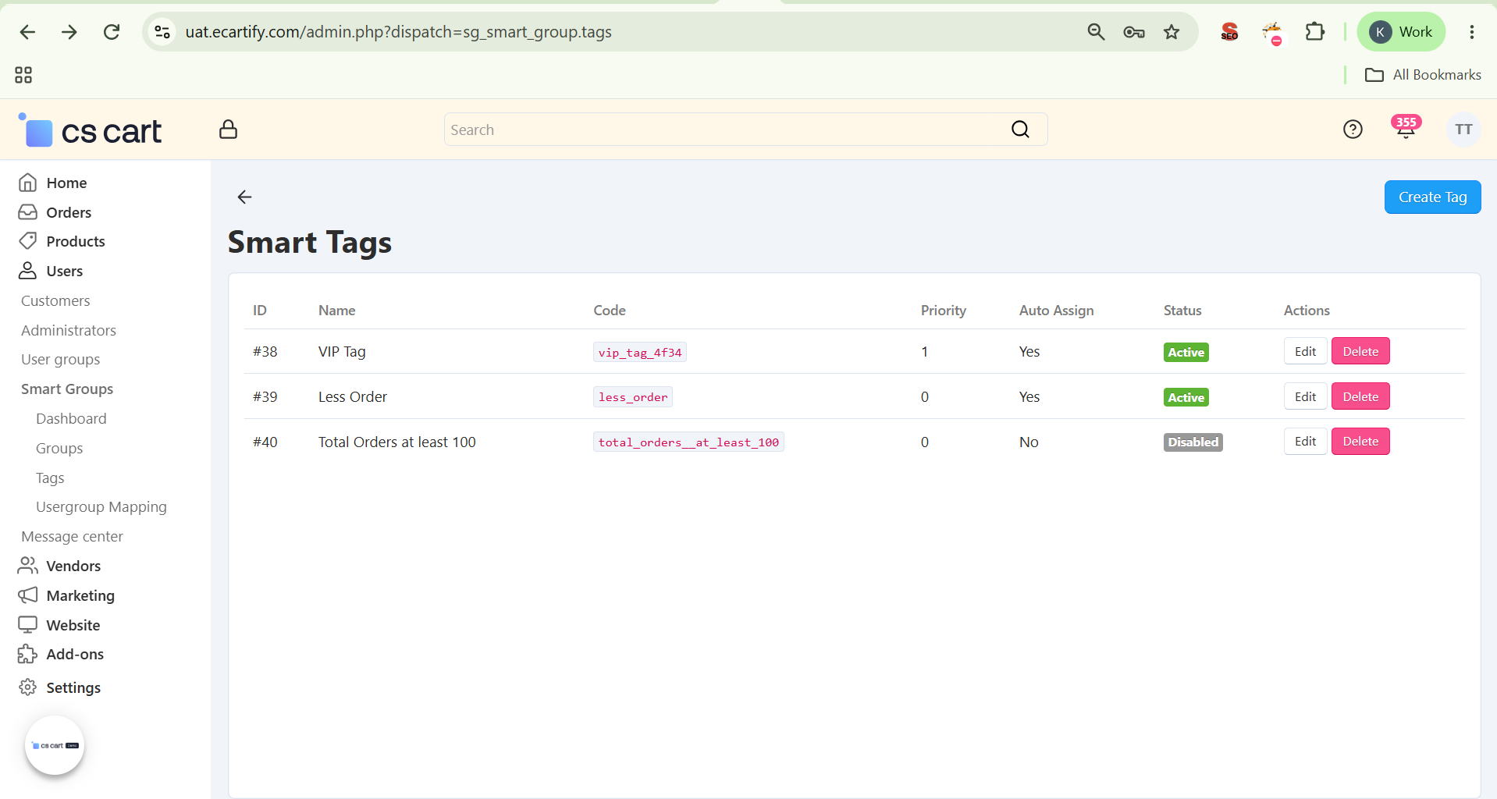Click the Create Tag button
The width and height of the screenshot is (1497, 799).
coord(1432,197)
